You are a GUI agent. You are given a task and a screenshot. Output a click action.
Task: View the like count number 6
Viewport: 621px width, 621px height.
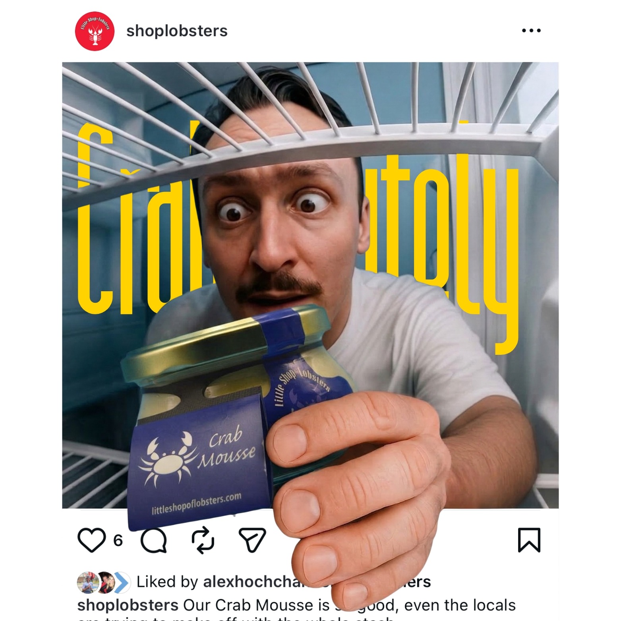118,540
